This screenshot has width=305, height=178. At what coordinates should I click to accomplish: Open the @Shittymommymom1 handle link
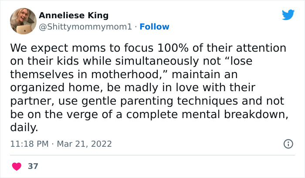tap(85, 27)
